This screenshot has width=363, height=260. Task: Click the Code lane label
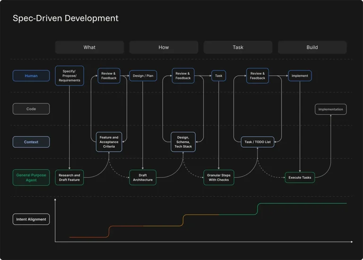point(31,109)
